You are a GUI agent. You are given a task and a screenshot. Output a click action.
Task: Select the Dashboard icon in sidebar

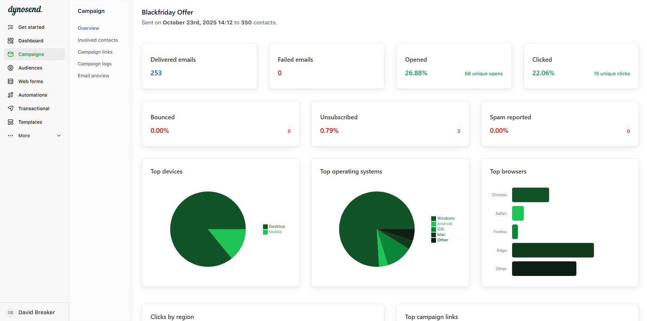coord(11,41)
